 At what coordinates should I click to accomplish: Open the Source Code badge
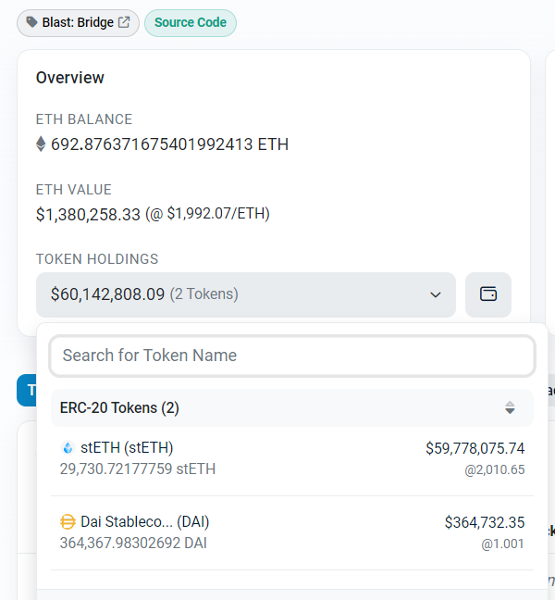coord(191,23)
